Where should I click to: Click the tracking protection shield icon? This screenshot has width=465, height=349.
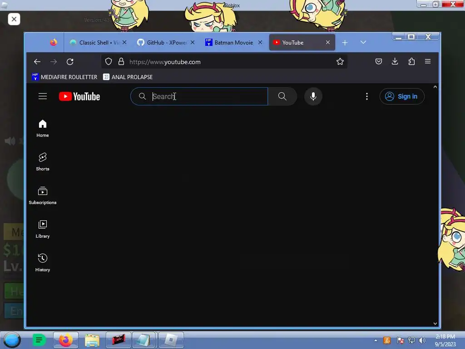tap(109, 61)
